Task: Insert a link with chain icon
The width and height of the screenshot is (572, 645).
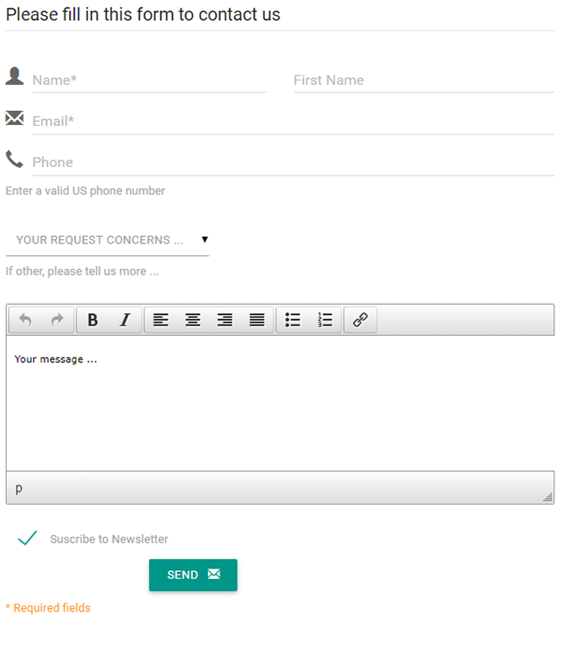Action: [361, 320]
